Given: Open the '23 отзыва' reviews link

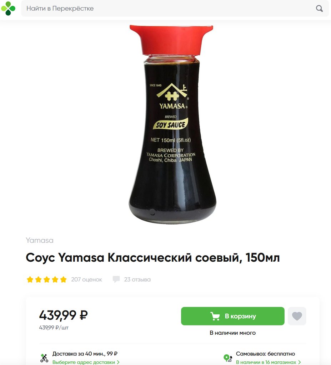Looking at the screenshot, I should [137, 279].
